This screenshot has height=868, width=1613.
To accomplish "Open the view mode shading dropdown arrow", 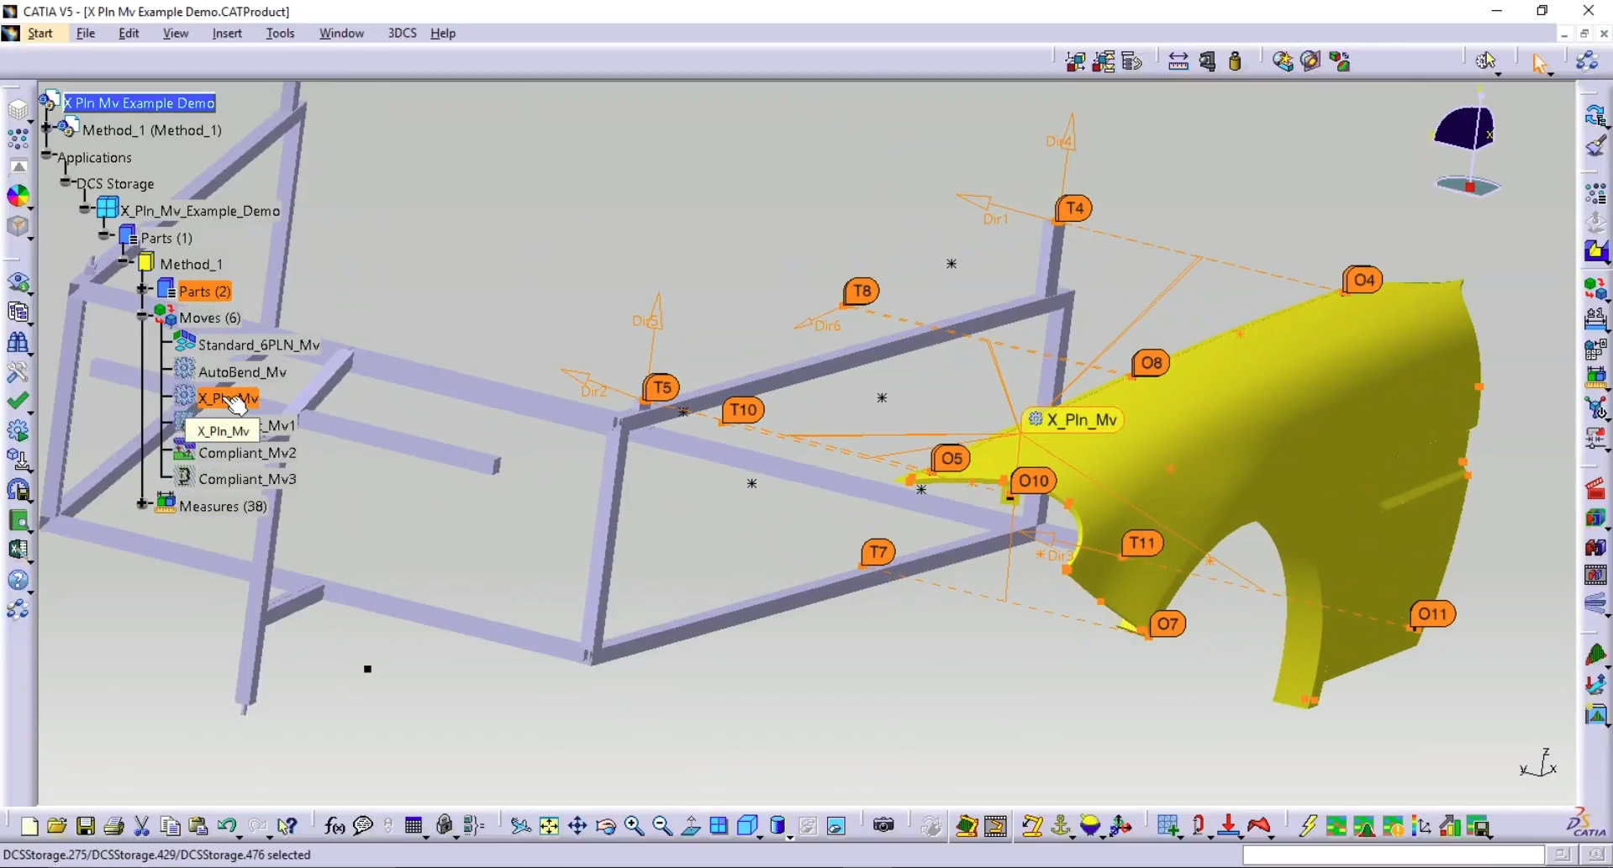I will [789, 836].
